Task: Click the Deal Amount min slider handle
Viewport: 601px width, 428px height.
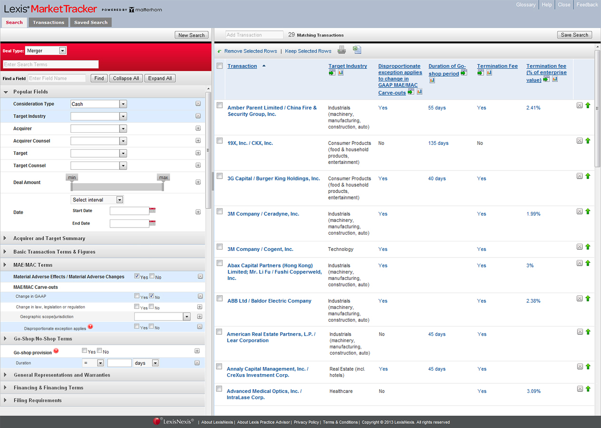Action: tap(72, 178)
